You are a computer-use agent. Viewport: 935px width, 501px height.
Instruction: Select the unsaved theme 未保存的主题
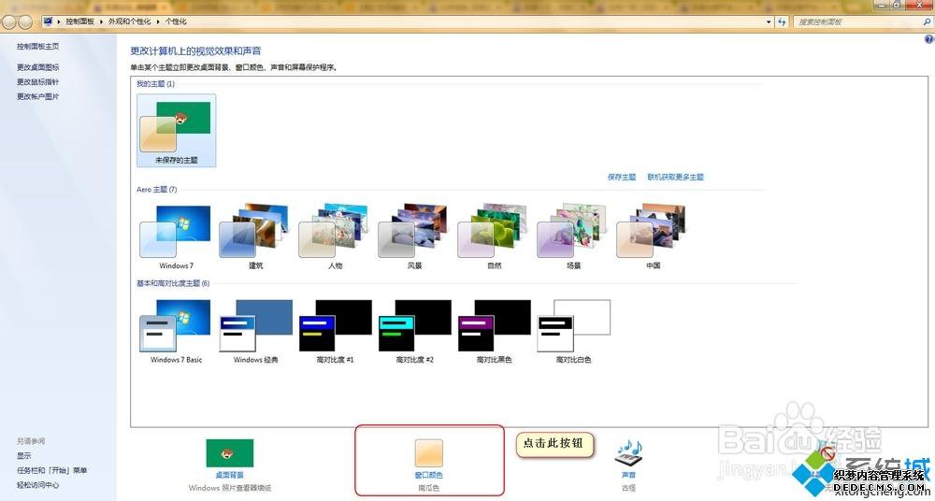(x=176, y=130)
